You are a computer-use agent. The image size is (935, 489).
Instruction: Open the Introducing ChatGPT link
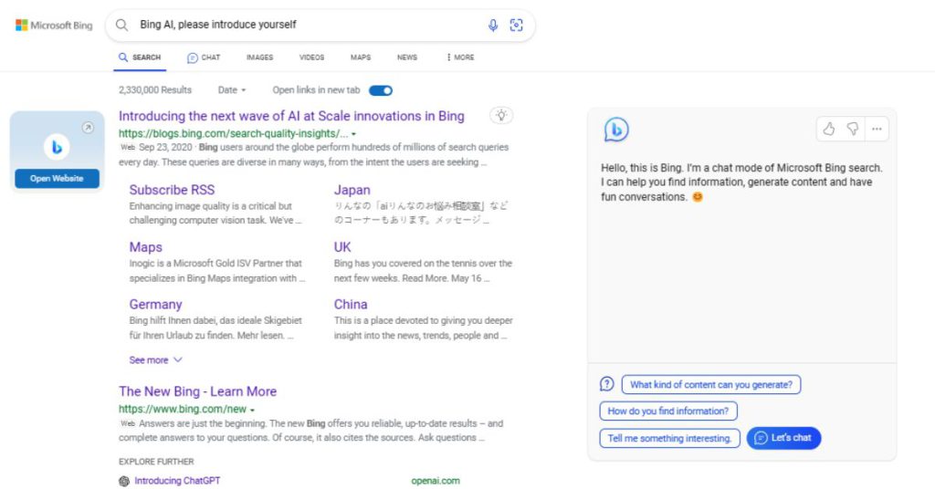tap(177, 481)
